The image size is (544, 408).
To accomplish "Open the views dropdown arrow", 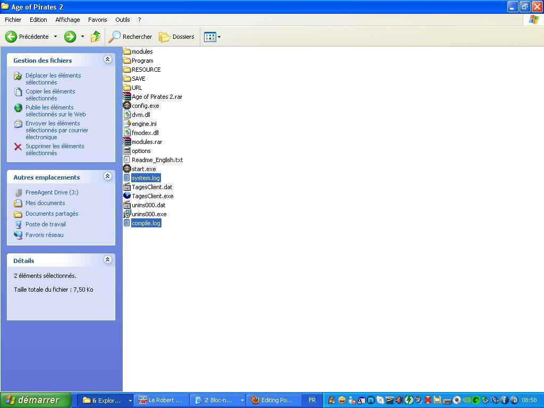I will click(x=219, y=37).
